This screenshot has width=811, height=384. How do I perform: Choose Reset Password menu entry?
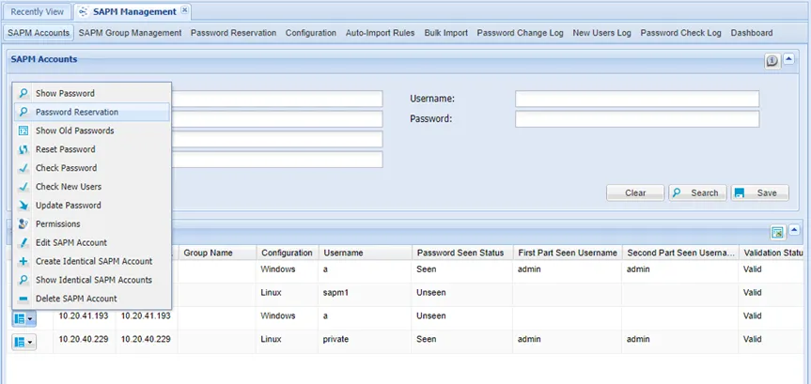91,149
